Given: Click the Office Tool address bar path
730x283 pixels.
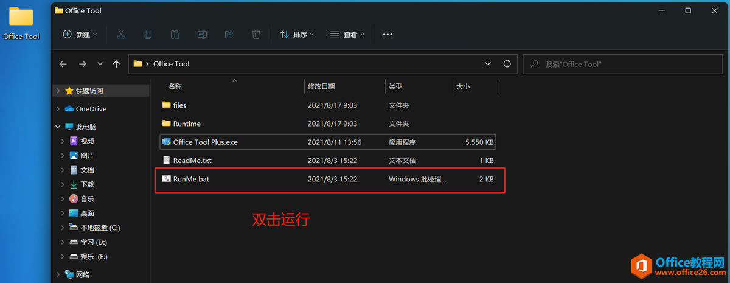Looking at the screenshot, I should 172,63.
